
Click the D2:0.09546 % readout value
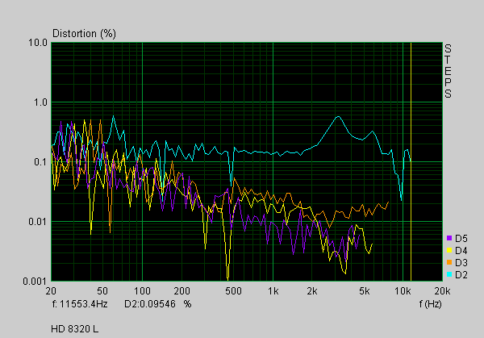coord(158,304)
